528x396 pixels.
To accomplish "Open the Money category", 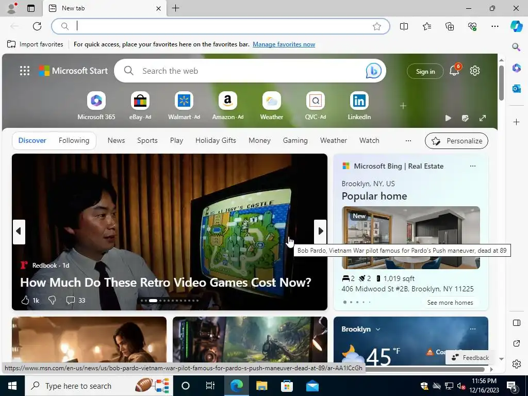I will tap(259, 140).
